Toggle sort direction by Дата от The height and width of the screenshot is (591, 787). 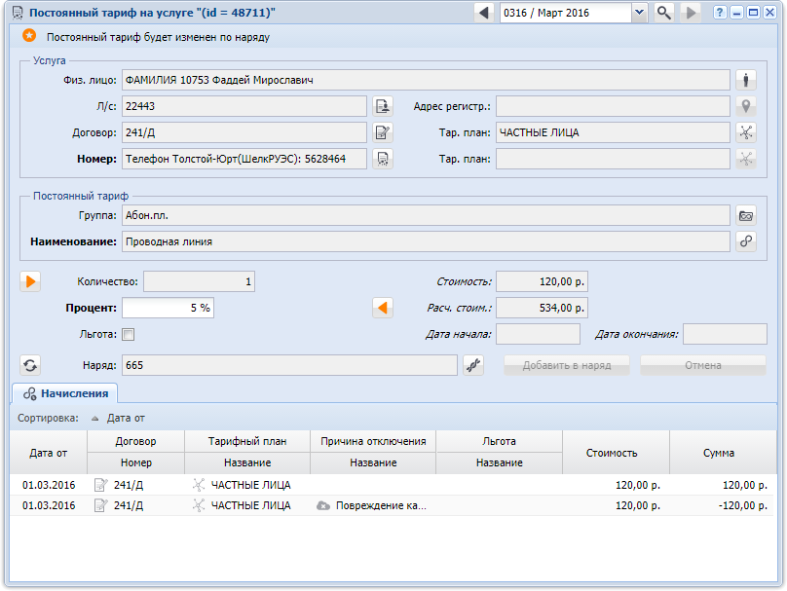click(x=119, y=418)
